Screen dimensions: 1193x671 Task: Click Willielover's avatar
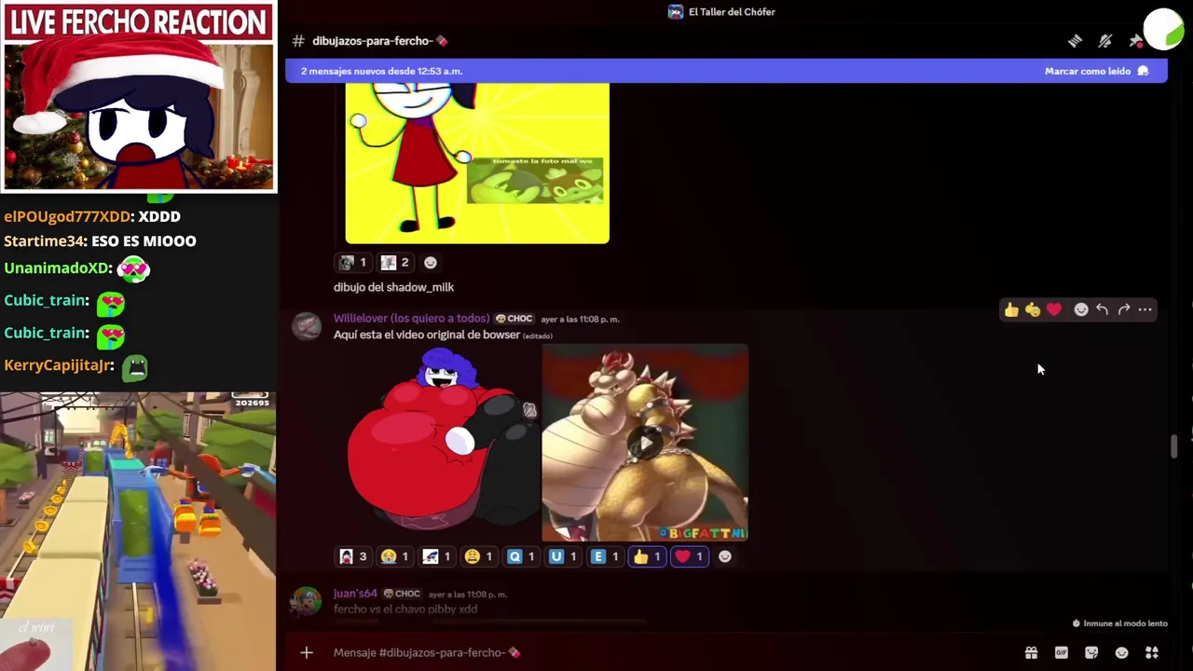tap(307, 326)
